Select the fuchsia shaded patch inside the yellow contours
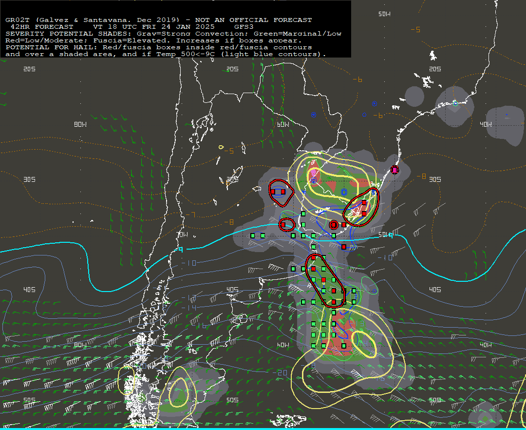526x430 pixels. [314, 172]
